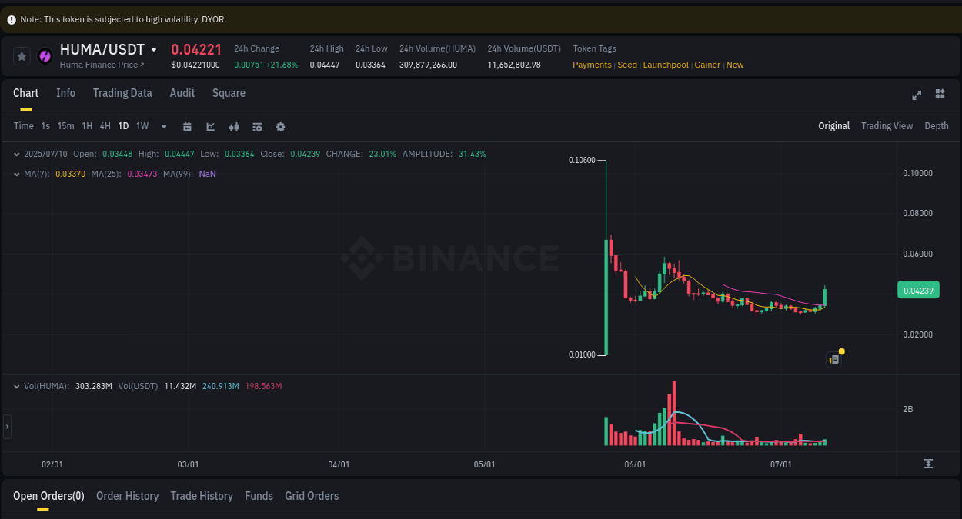
Task: Open the Launchpool token tag link
Action: (x=665, y=65)
